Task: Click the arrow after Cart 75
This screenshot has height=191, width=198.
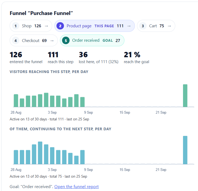Action: pos(169,26)
